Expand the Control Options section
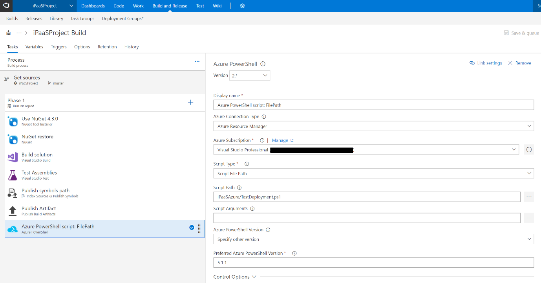Viewport: 541px width, 283px height. point(235,277)
